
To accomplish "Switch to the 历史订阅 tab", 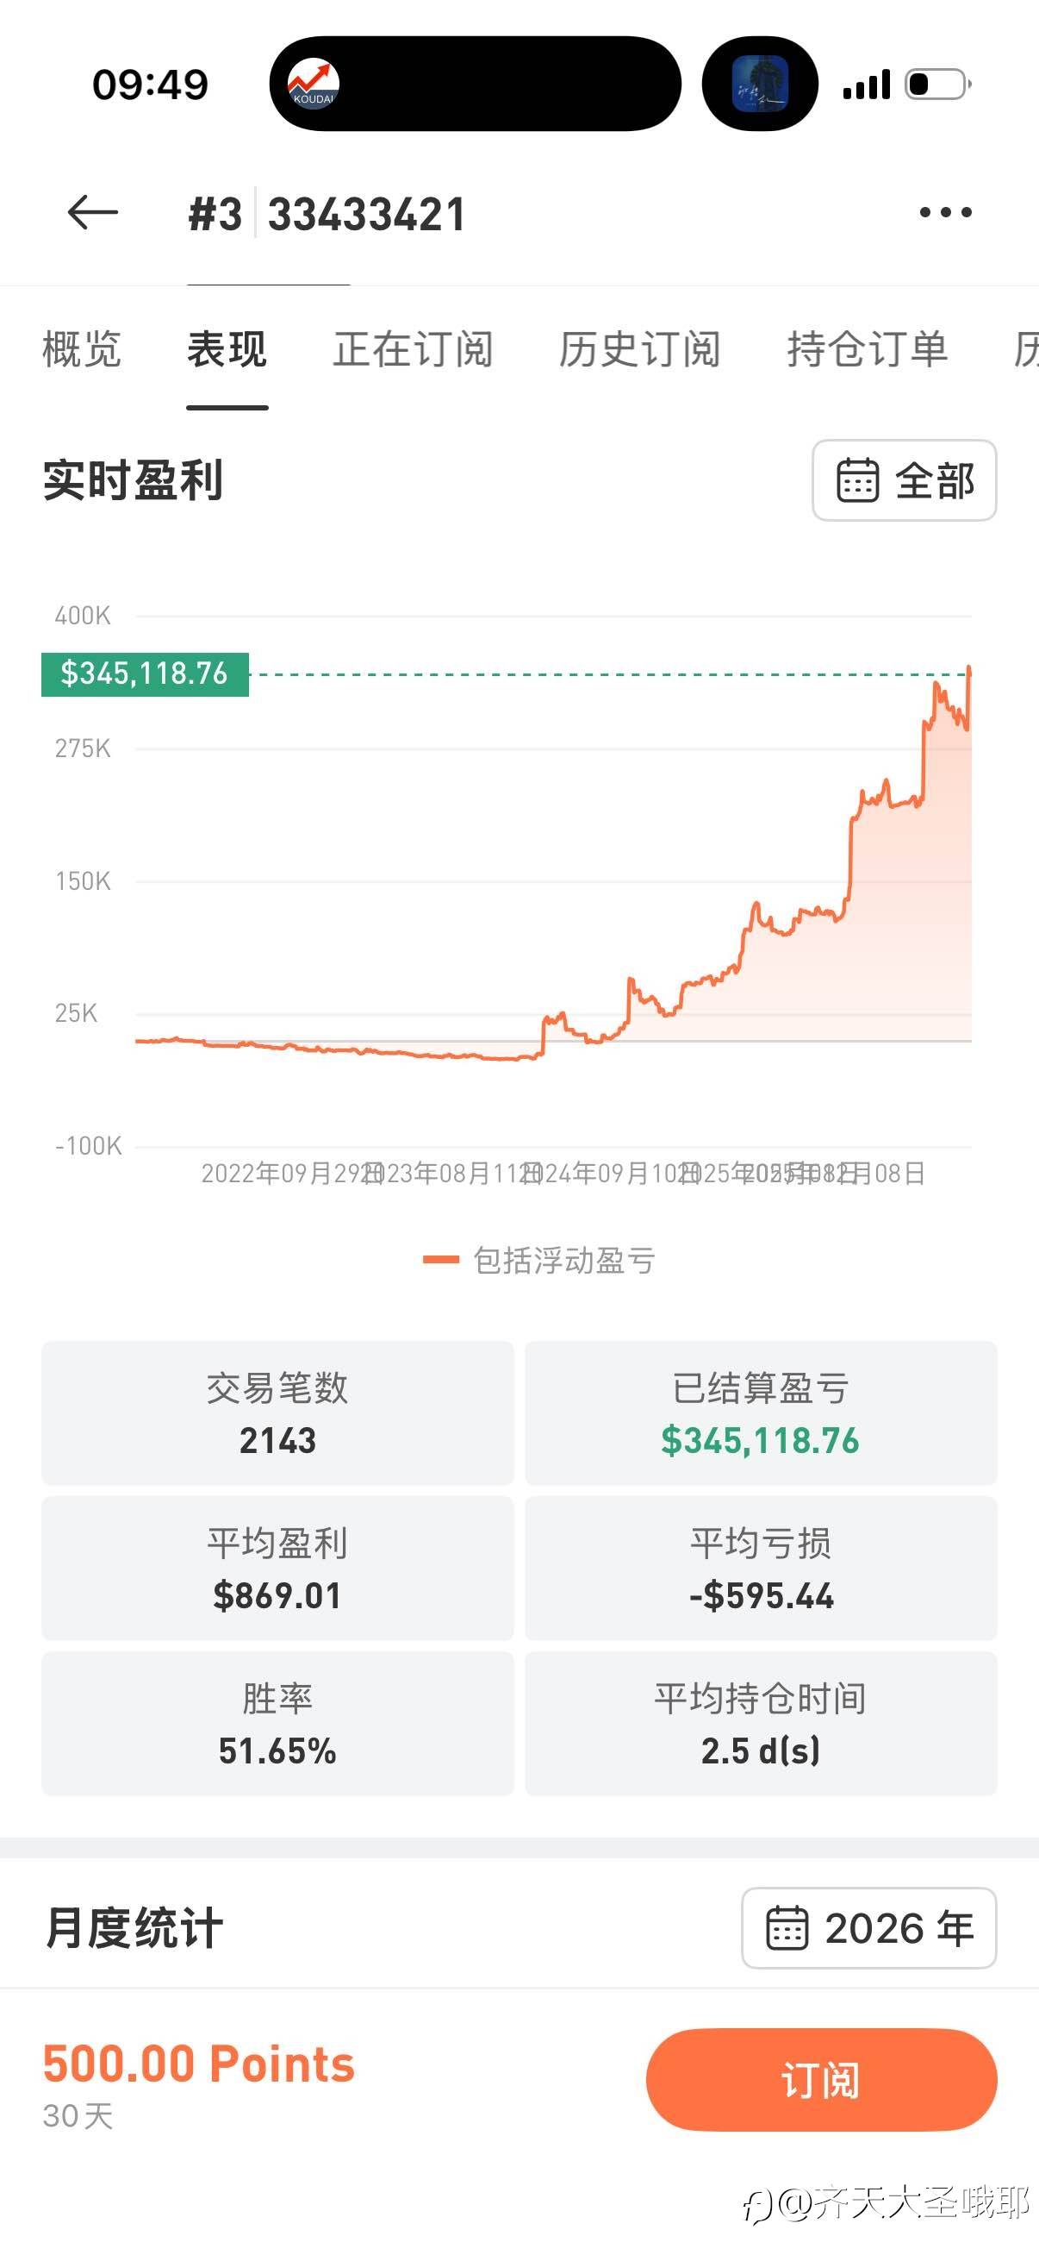I will 639,349.
